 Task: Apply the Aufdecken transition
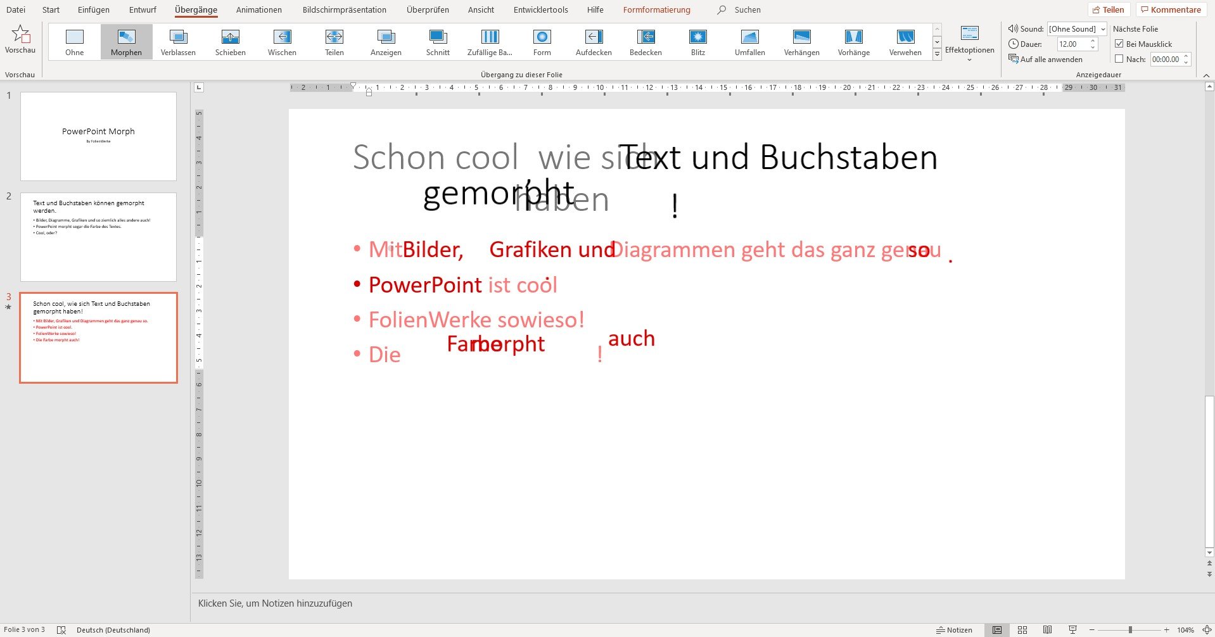(x=594, y=42)
